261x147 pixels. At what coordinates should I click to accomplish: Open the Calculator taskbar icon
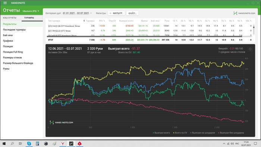point(37,144)
